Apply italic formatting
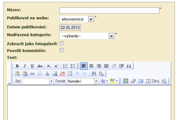Image resolution: width=178 pixels, height=120 pixels. coord(25,66)
